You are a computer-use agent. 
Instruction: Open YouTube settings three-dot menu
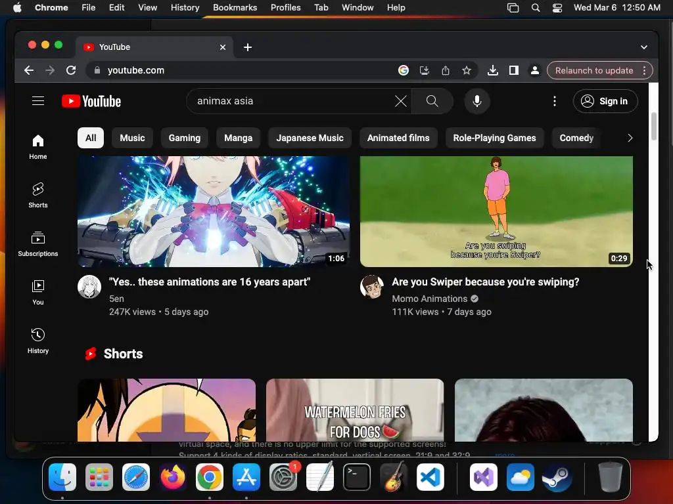pos(555,101)
